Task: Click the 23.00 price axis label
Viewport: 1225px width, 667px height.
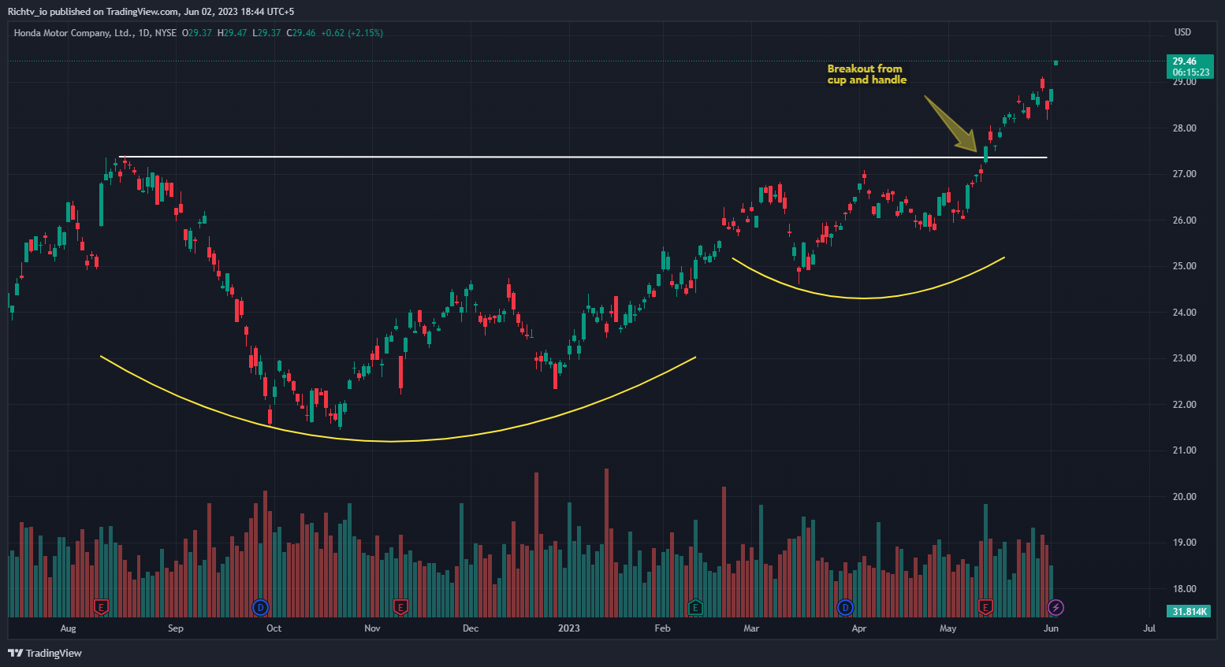Action: coord(1184,358)
